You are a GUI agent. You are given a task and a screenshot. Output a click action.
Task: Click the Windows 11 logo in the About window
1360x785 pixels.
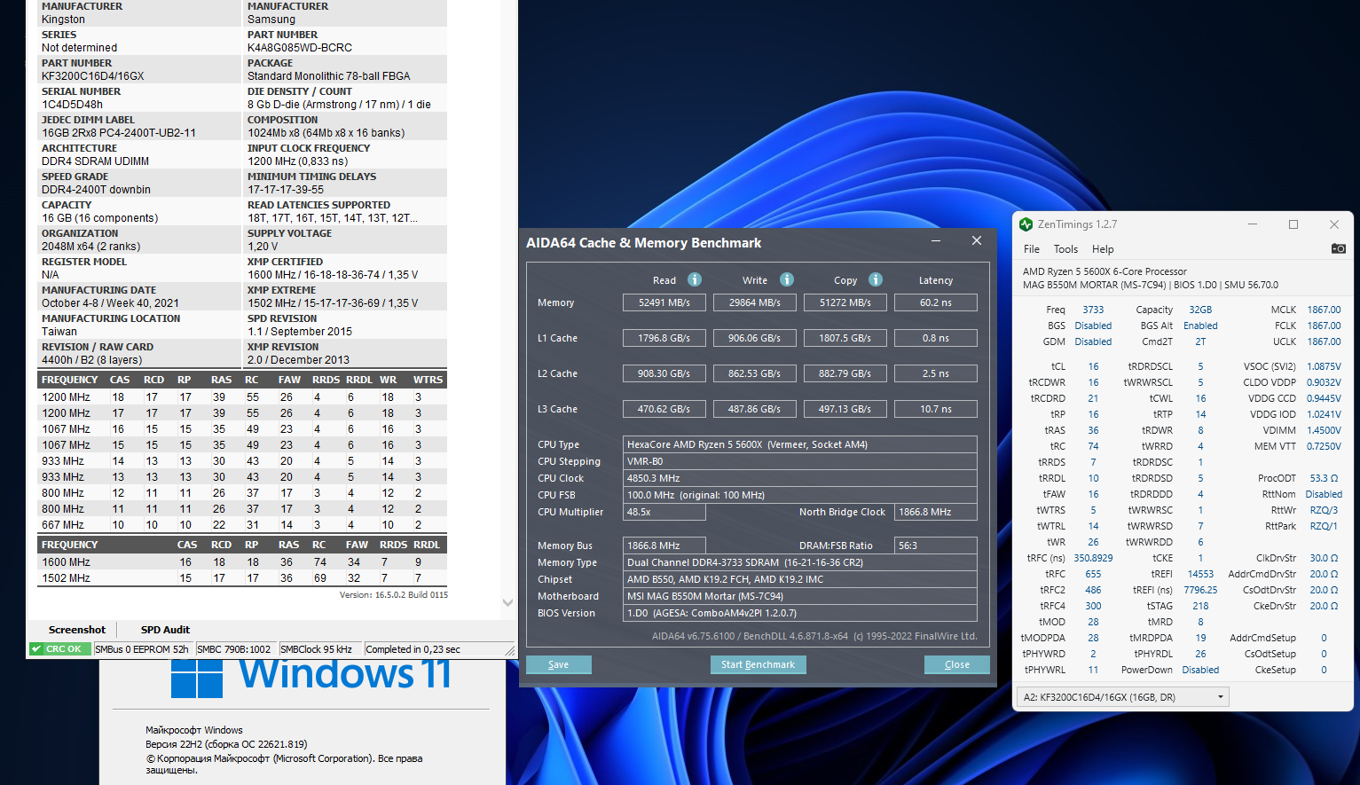[196, 677]
